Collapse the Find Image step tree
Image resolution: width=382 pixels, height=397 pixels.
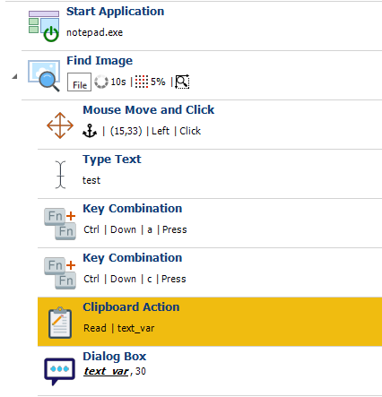point(14,77)
